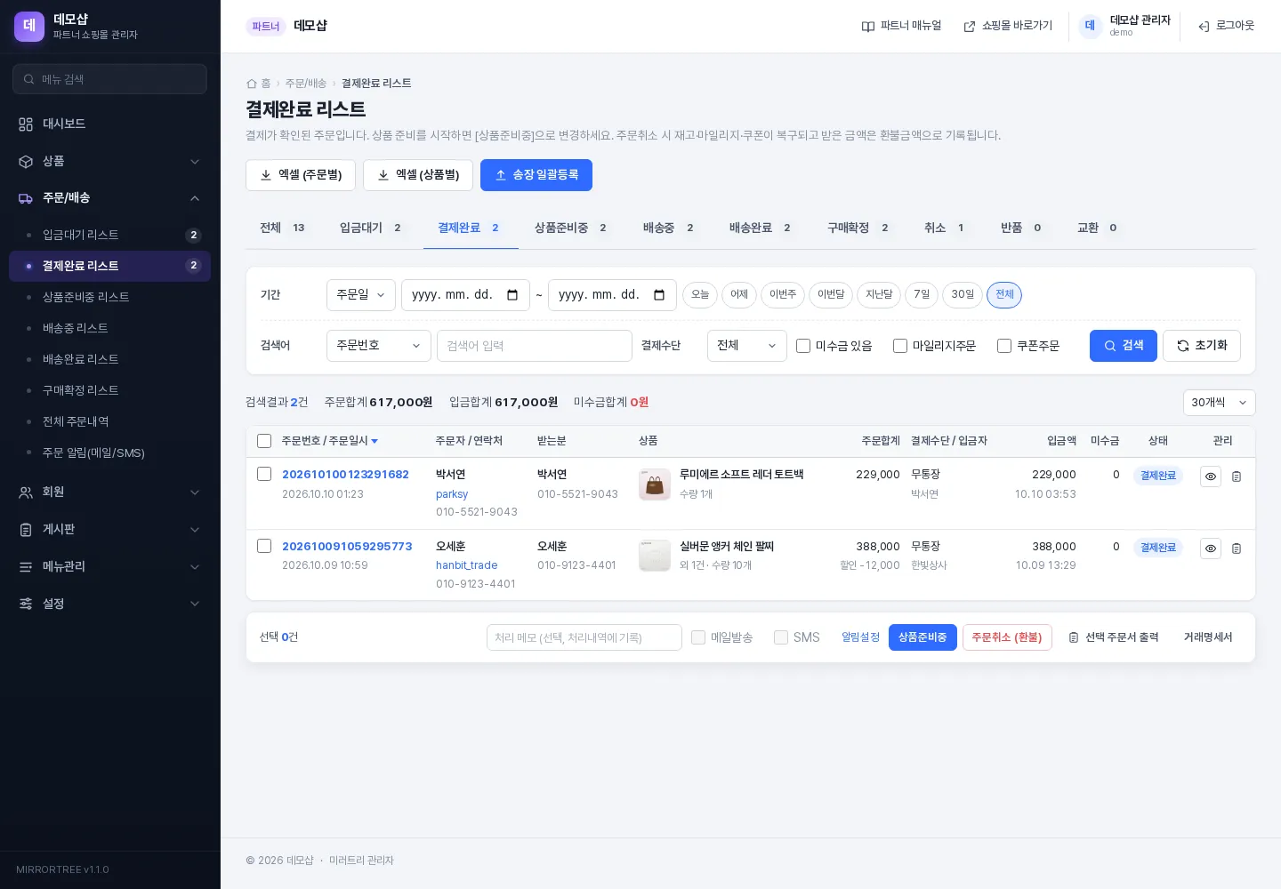This screenshot has height=889, width=1281.
Task: Open calendar picker on start date field
Action: pyautogui.click(x=512, y=295)
